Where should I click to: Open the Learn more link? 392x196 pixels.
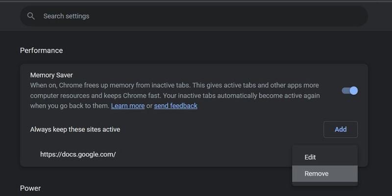tap(128, 106)
